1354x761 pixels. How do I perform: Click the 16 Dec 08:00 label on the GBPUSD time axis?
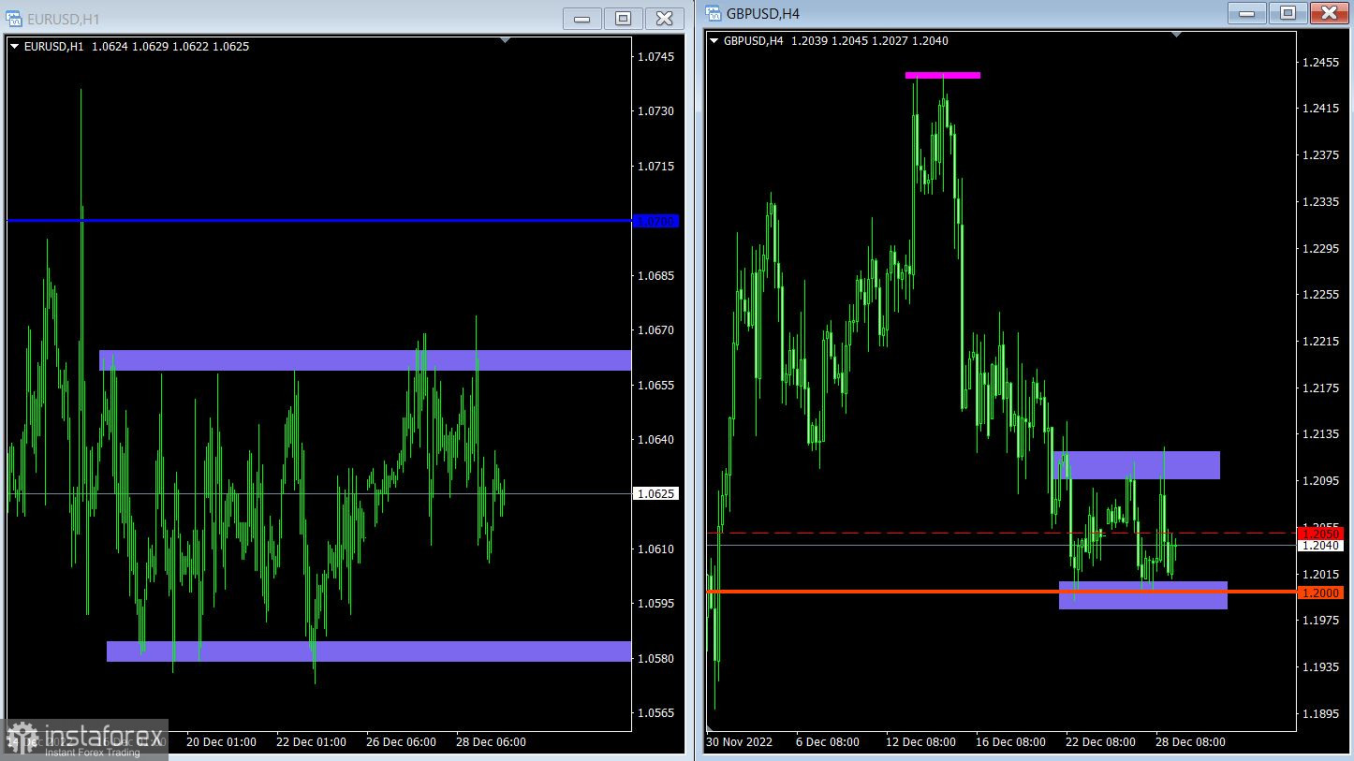tap(1010, 741)
